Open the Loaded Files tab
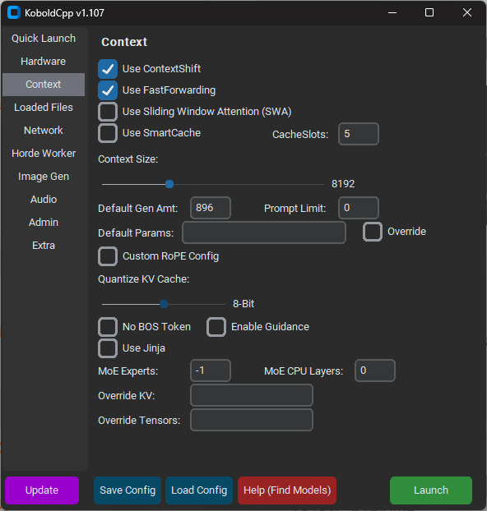 pos(44,108)
